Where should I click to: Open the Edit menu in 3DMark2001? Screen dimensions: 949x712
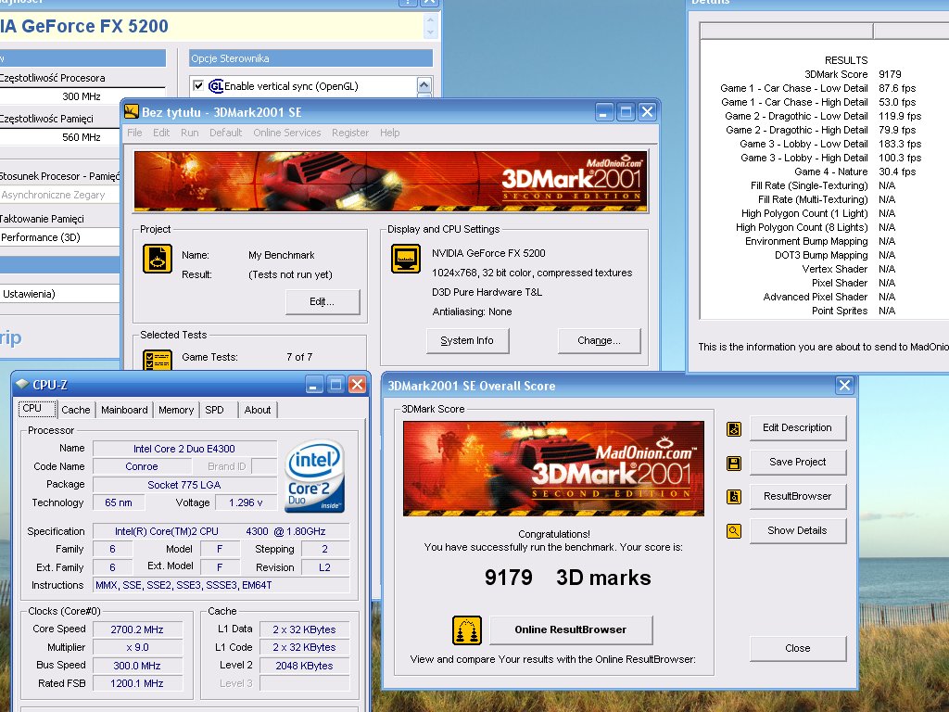161,133
